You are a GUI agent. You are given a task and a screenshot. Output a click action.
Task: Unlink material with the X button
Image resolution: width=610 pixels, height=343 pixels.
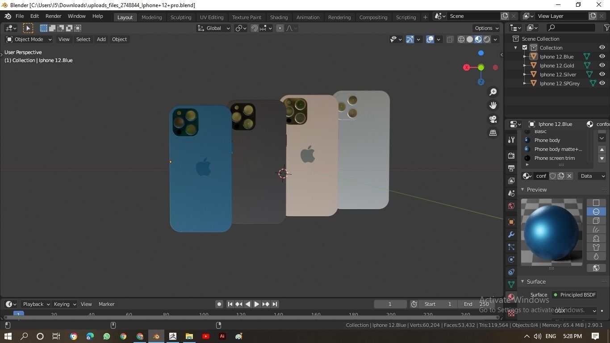[569, 176]
